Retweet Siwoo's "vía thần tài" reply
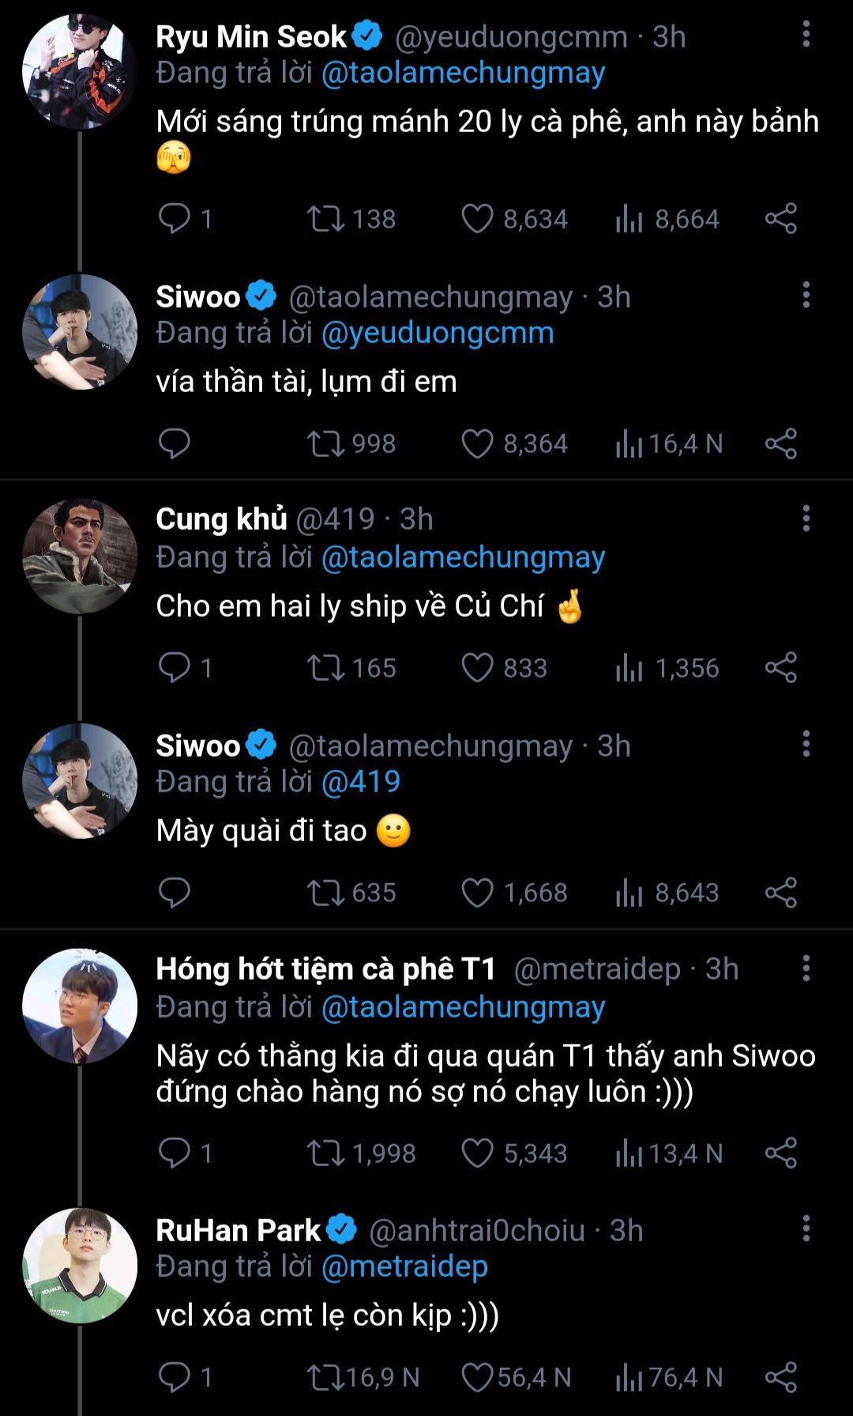 325,444
